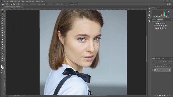
Task: Click the canvas vertical scrollbar
Action: tap(147, 49)
